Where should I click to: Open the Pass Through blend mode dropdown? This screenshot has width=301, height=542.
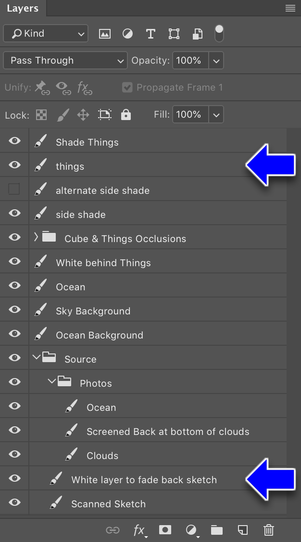point(65,60)
